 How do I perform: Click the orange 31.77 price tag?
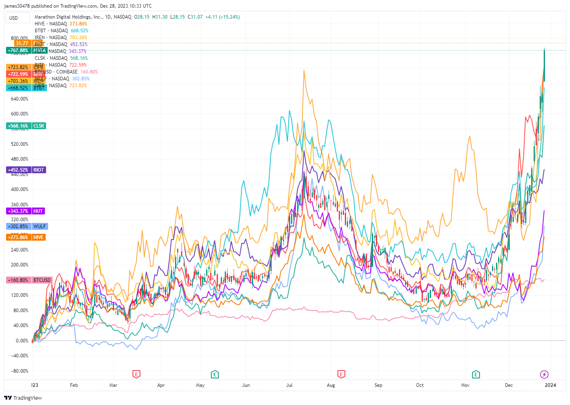(x=22, y=43)
